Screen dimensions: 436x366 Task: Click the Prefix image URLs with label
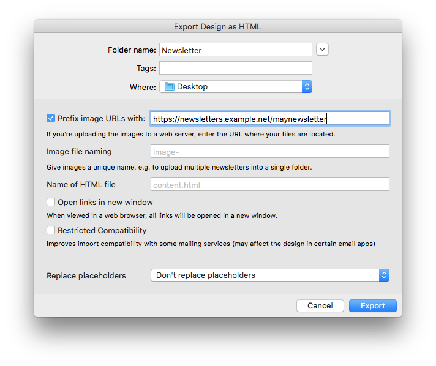click(x=101, y=119)
